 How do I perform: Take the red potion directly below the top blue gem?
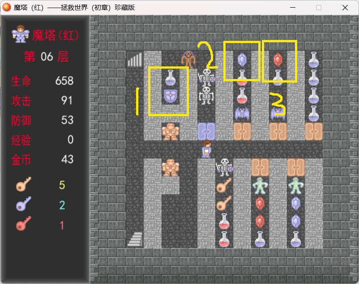tap(242, 78)
